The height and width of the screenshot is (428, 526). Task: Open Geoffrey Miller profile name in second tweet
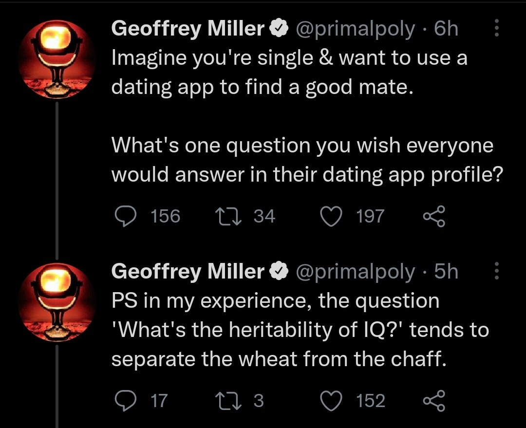click(x=188, y=272)
